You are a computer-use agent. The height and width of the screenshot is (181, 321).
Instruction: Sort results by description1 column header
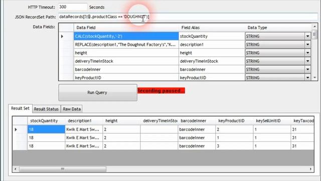pyautogui.click(x=84, y=121)
